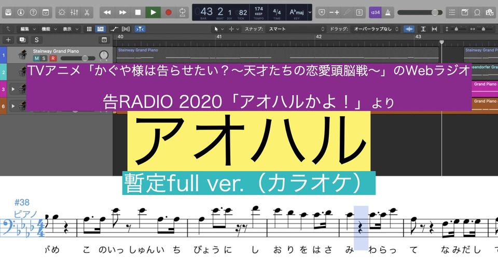Open the Loop Browser

(477, 12)
